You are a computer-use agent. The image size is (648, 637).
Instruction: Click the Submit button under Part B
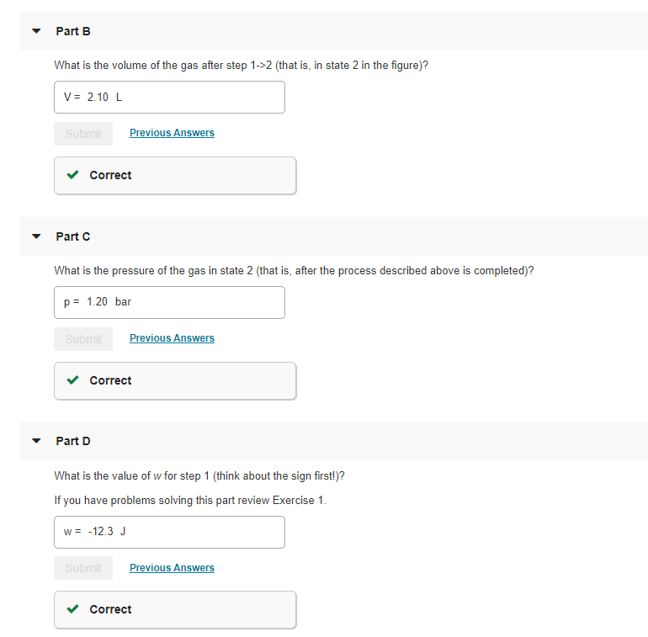83,134
